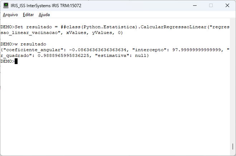
Task: Open the Editar menu
Action: tap(28, 15)
